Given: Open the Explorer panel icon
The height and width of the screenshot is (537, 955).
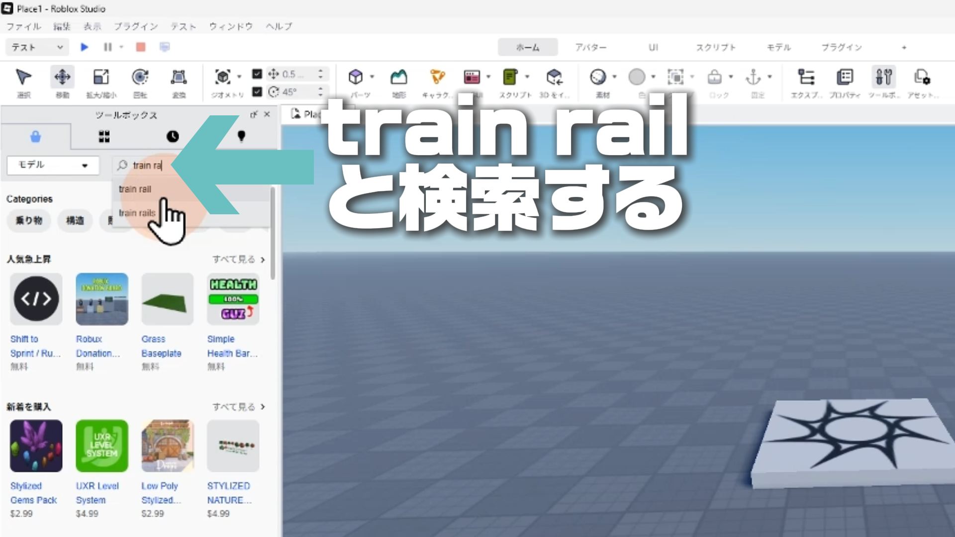Looking at the screenshot, I should 806,77.
